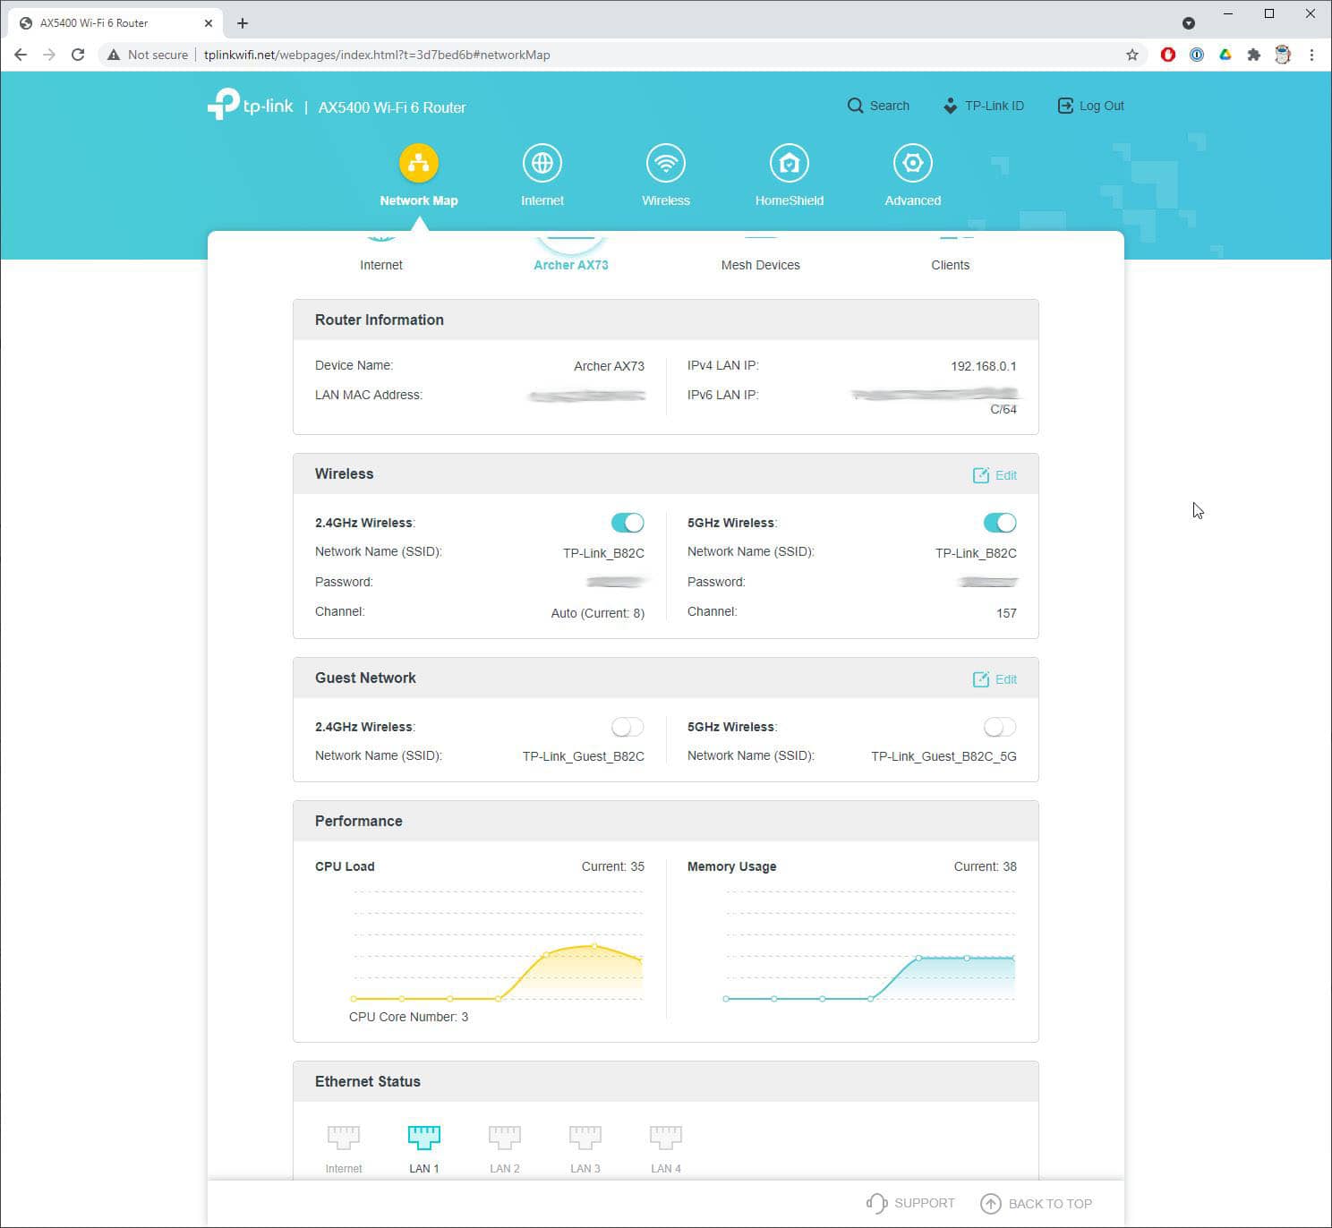Open a new browser tab
The width and height of the screenshot is (1332, 1228).
[243, 23]
